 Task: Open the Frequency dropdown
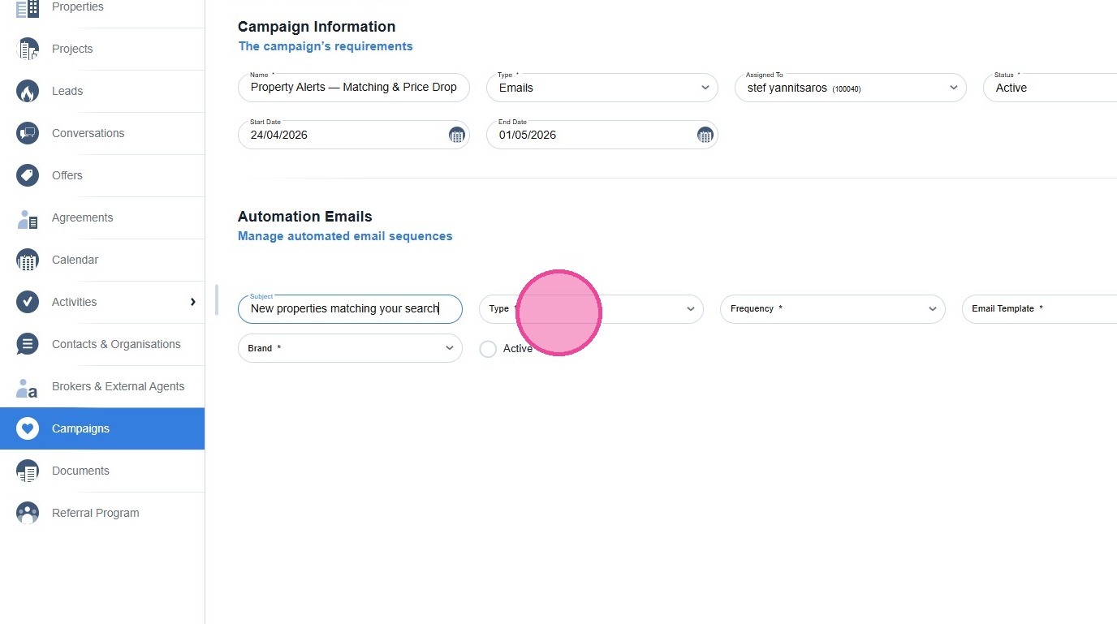tap(833, 309)
